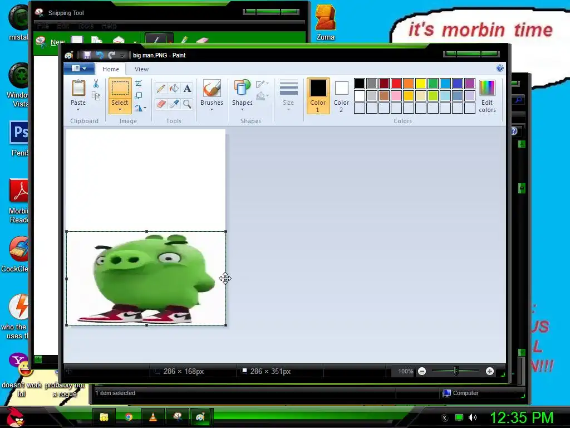Click the send snip envelope in Snipping Tool

(x=119, y=40)
